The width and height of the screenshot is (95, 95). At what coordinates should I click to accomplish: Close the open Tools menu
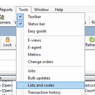coord(24,10)
